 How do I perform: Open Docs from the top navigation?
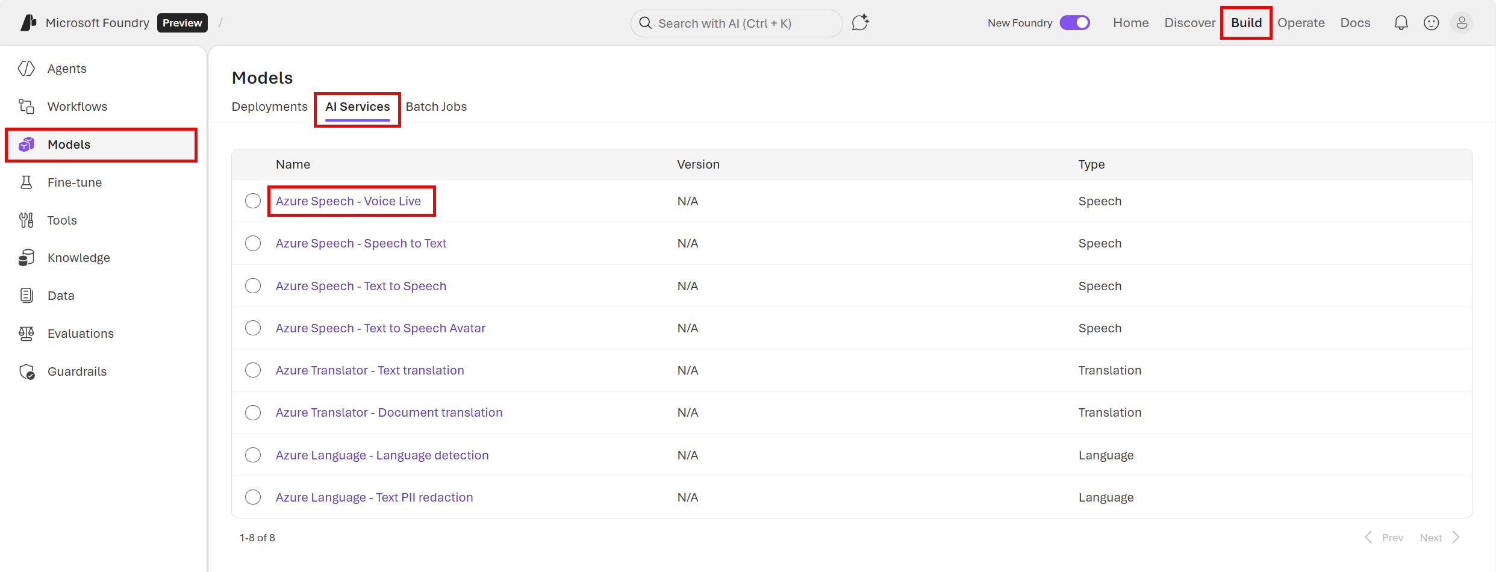click(x=1355, y=22)
